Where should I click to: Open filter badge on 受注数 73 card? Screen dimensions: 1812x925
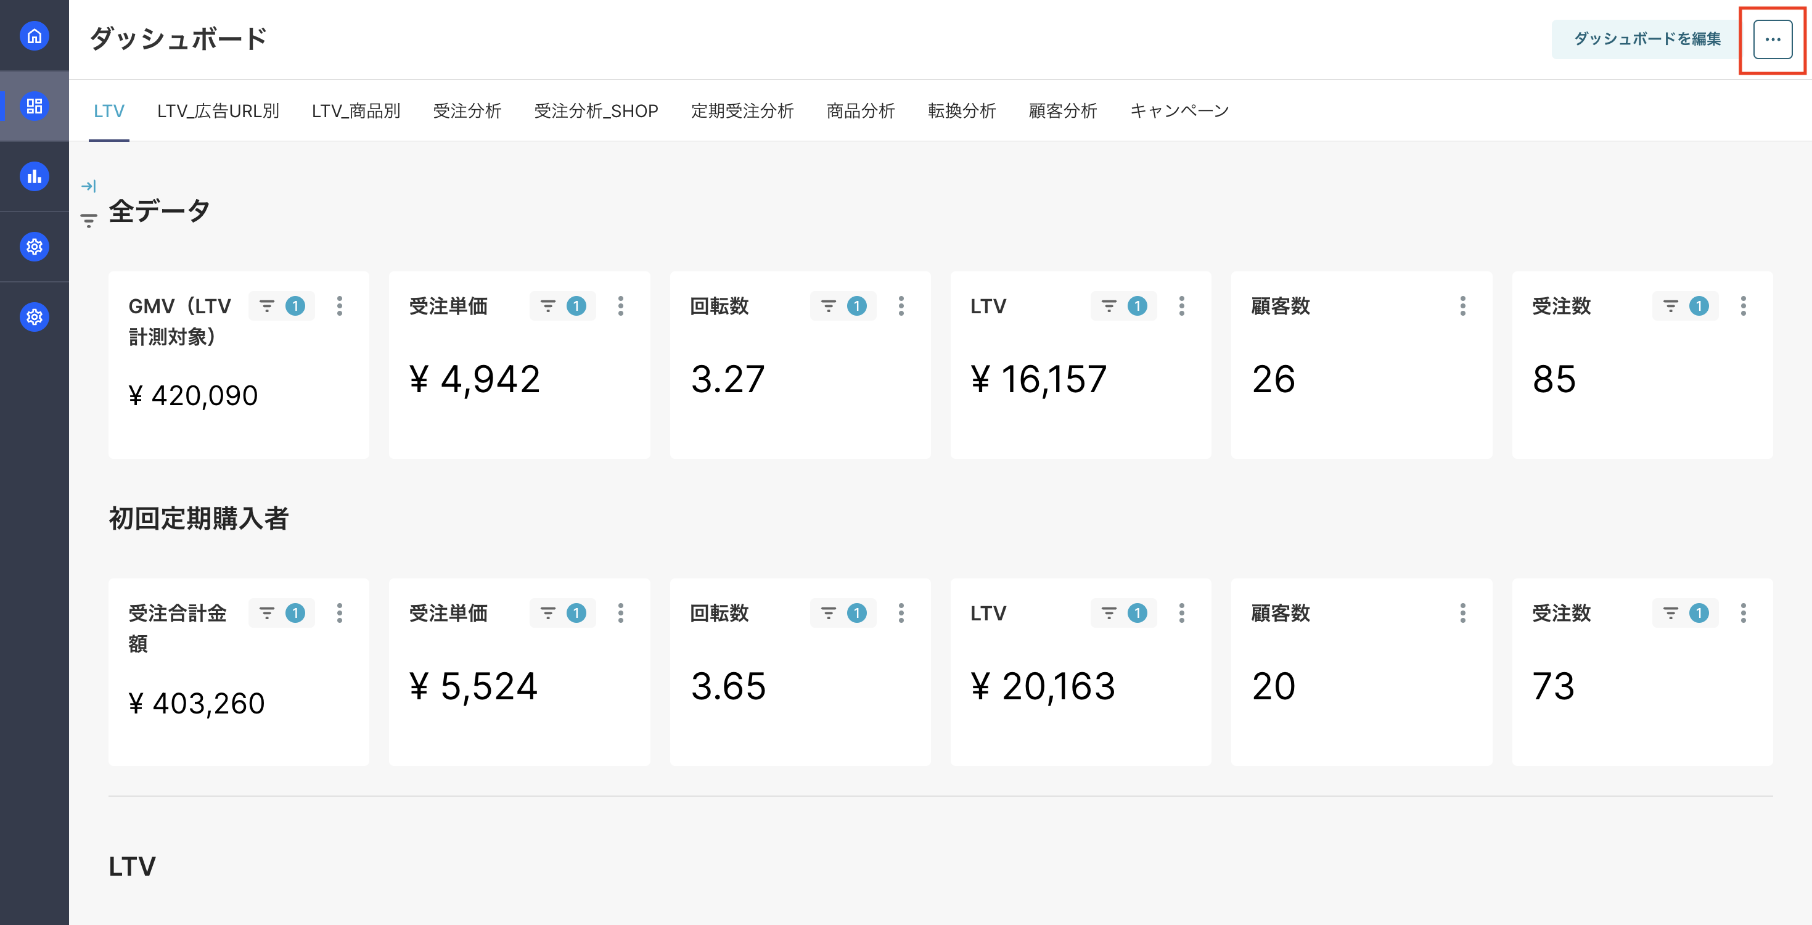coord(1684,614)
